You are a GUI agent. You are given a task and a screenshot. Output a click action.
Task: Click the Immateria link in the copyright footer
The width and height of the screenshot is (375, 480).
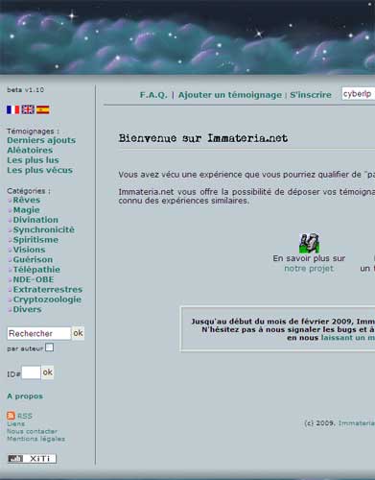357,423
